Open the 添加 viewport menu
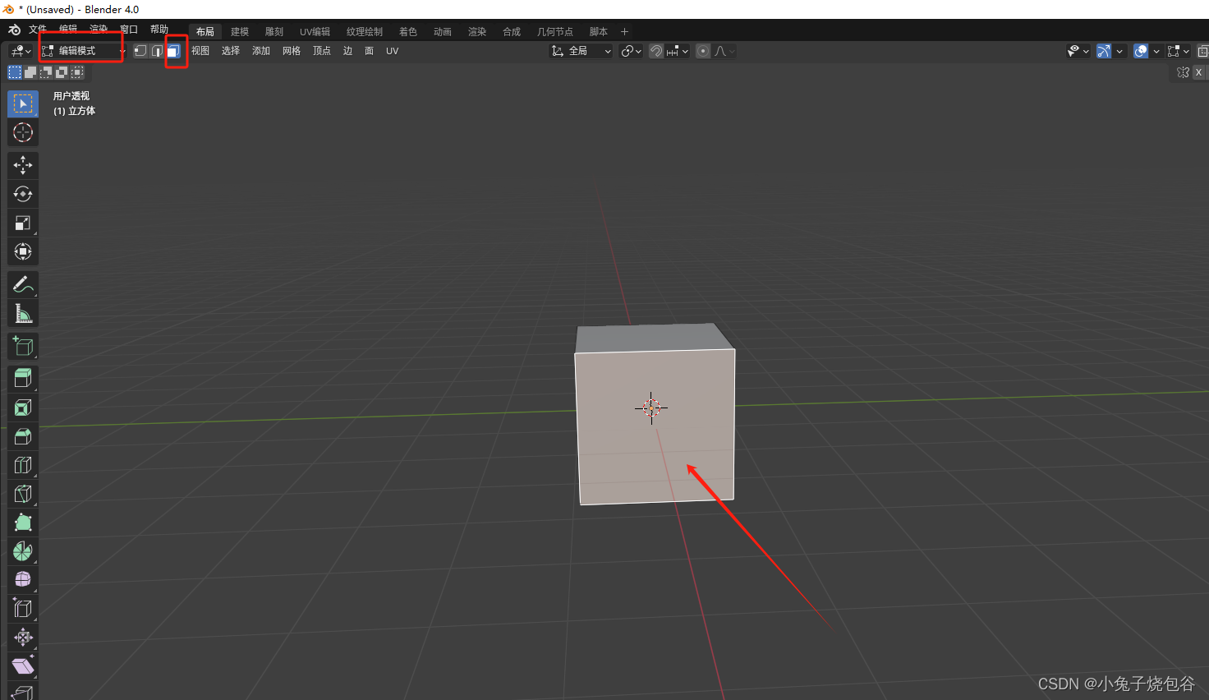1209x700 pixels. point(261,51)
